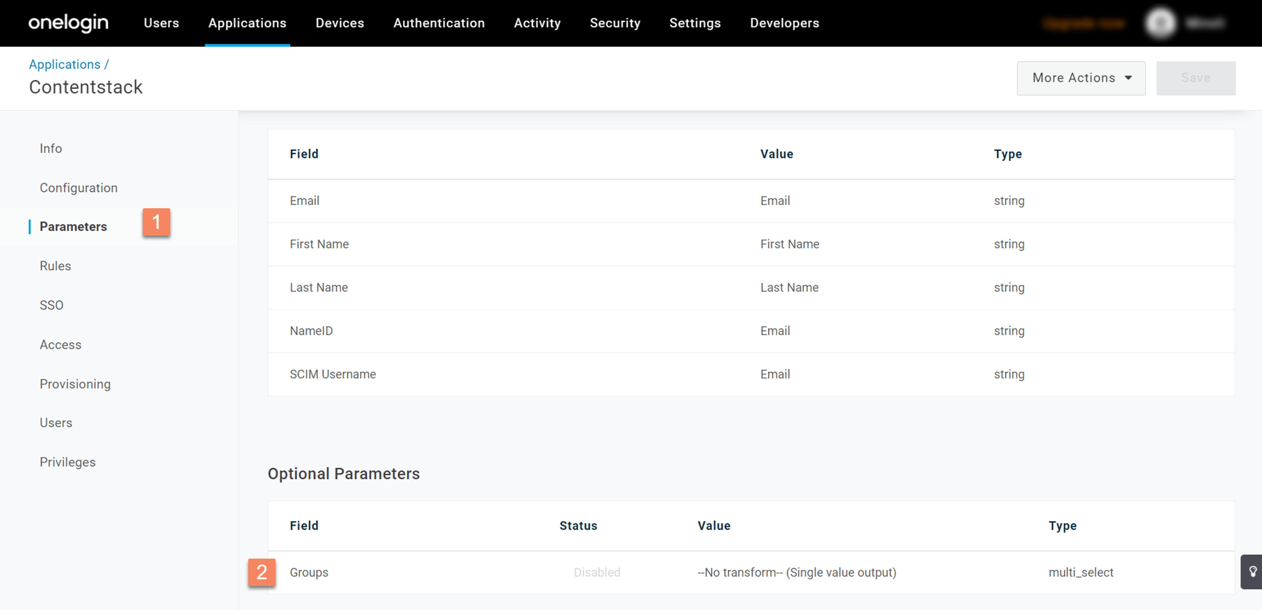This screenshot has height=610, width=1262.
Task: Switch to the Info tab
Action: pos(51,149)
